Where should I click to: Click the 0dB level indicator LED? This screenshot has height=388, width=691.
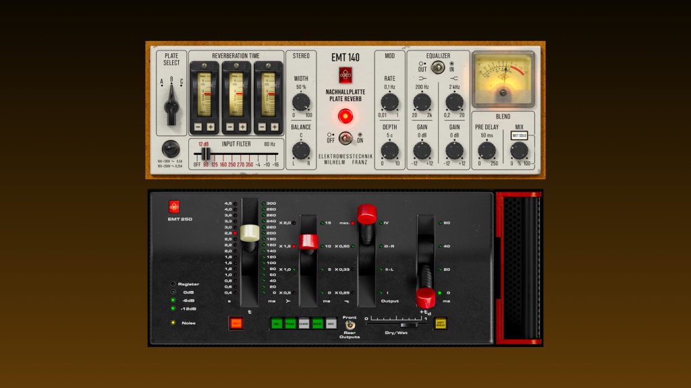pos(173,292)
